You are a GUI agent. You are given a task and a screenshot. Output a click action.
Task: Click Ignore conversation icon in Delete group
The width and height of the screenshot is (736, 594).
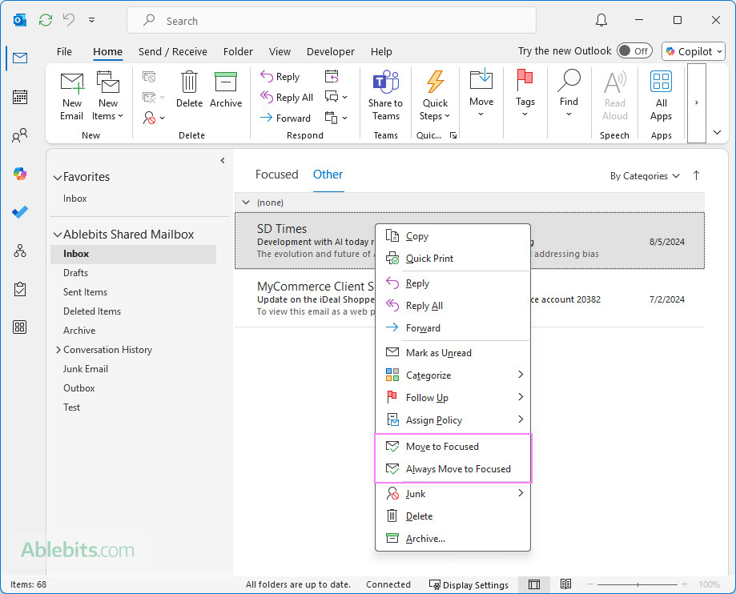coord(149,77)
